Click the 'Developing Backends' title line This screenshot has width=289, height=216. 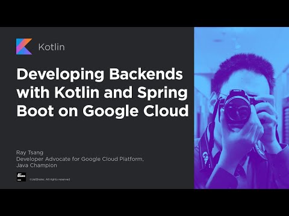pyautogui.click(x=100, y=74)
